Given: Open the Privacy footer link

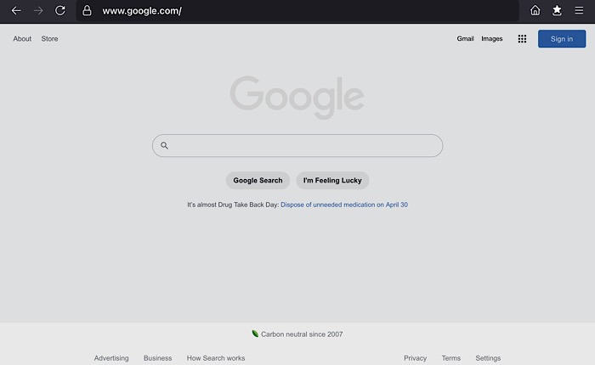Looking at the screenshot, I should 415,358.
